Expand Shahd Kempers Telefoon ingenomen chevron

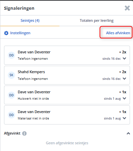coord(124,79)
